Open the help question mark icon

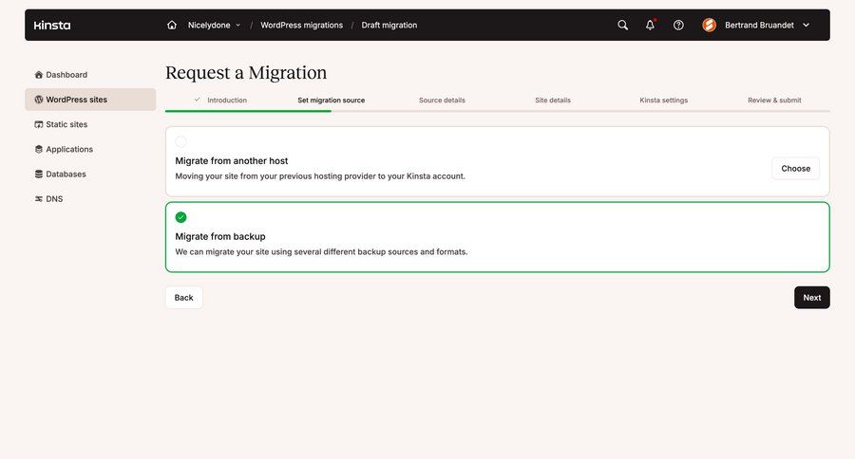coord(678,26)
